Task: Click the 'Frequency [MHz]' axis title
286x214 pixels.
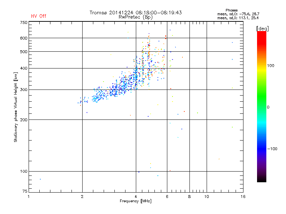Action: pos(135,201)
